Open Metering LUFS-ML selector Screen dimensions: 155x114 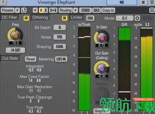pos(61,59)
